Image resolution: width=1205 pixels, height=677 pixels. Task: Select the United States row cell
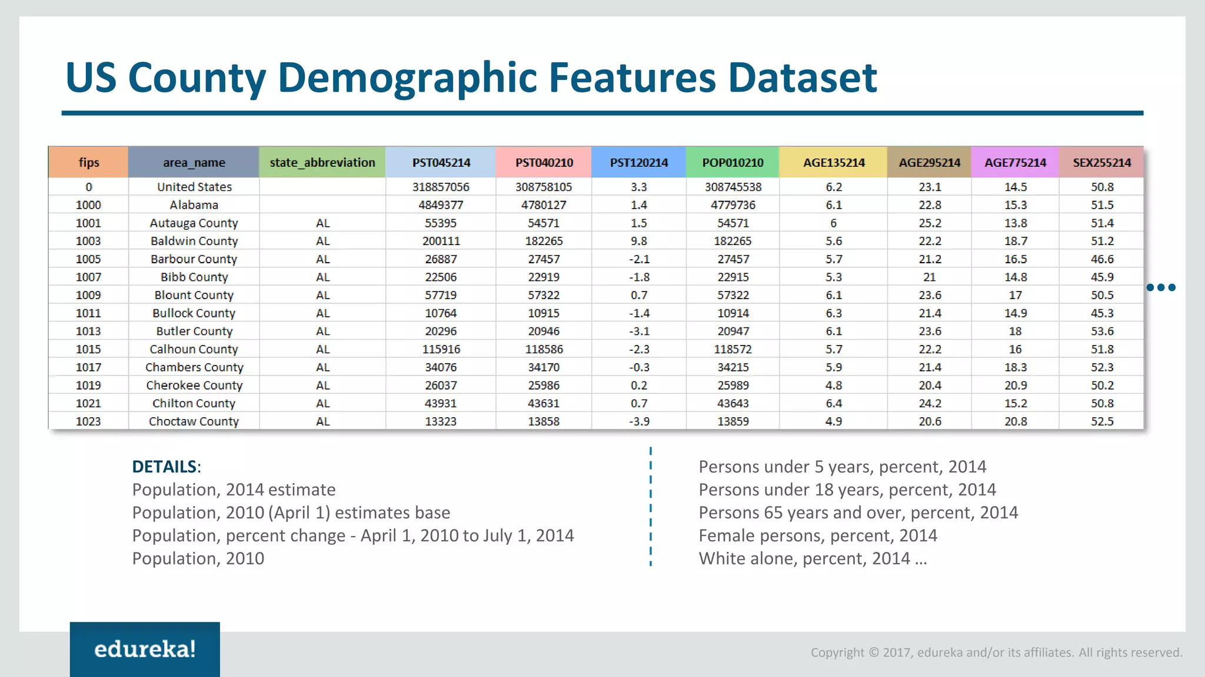[x=194, y=187]
